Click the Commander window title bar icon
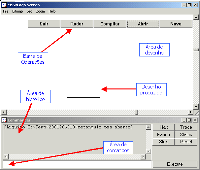This screenshot has height=170, width=200. 5,120
